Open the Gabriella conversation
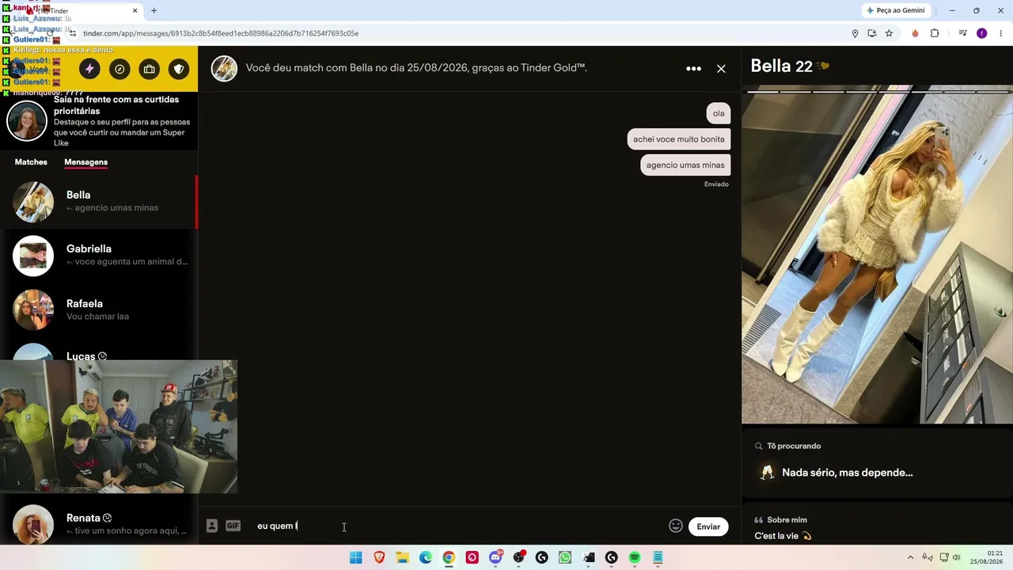1013x570 pixels. [x=99, y=255]
